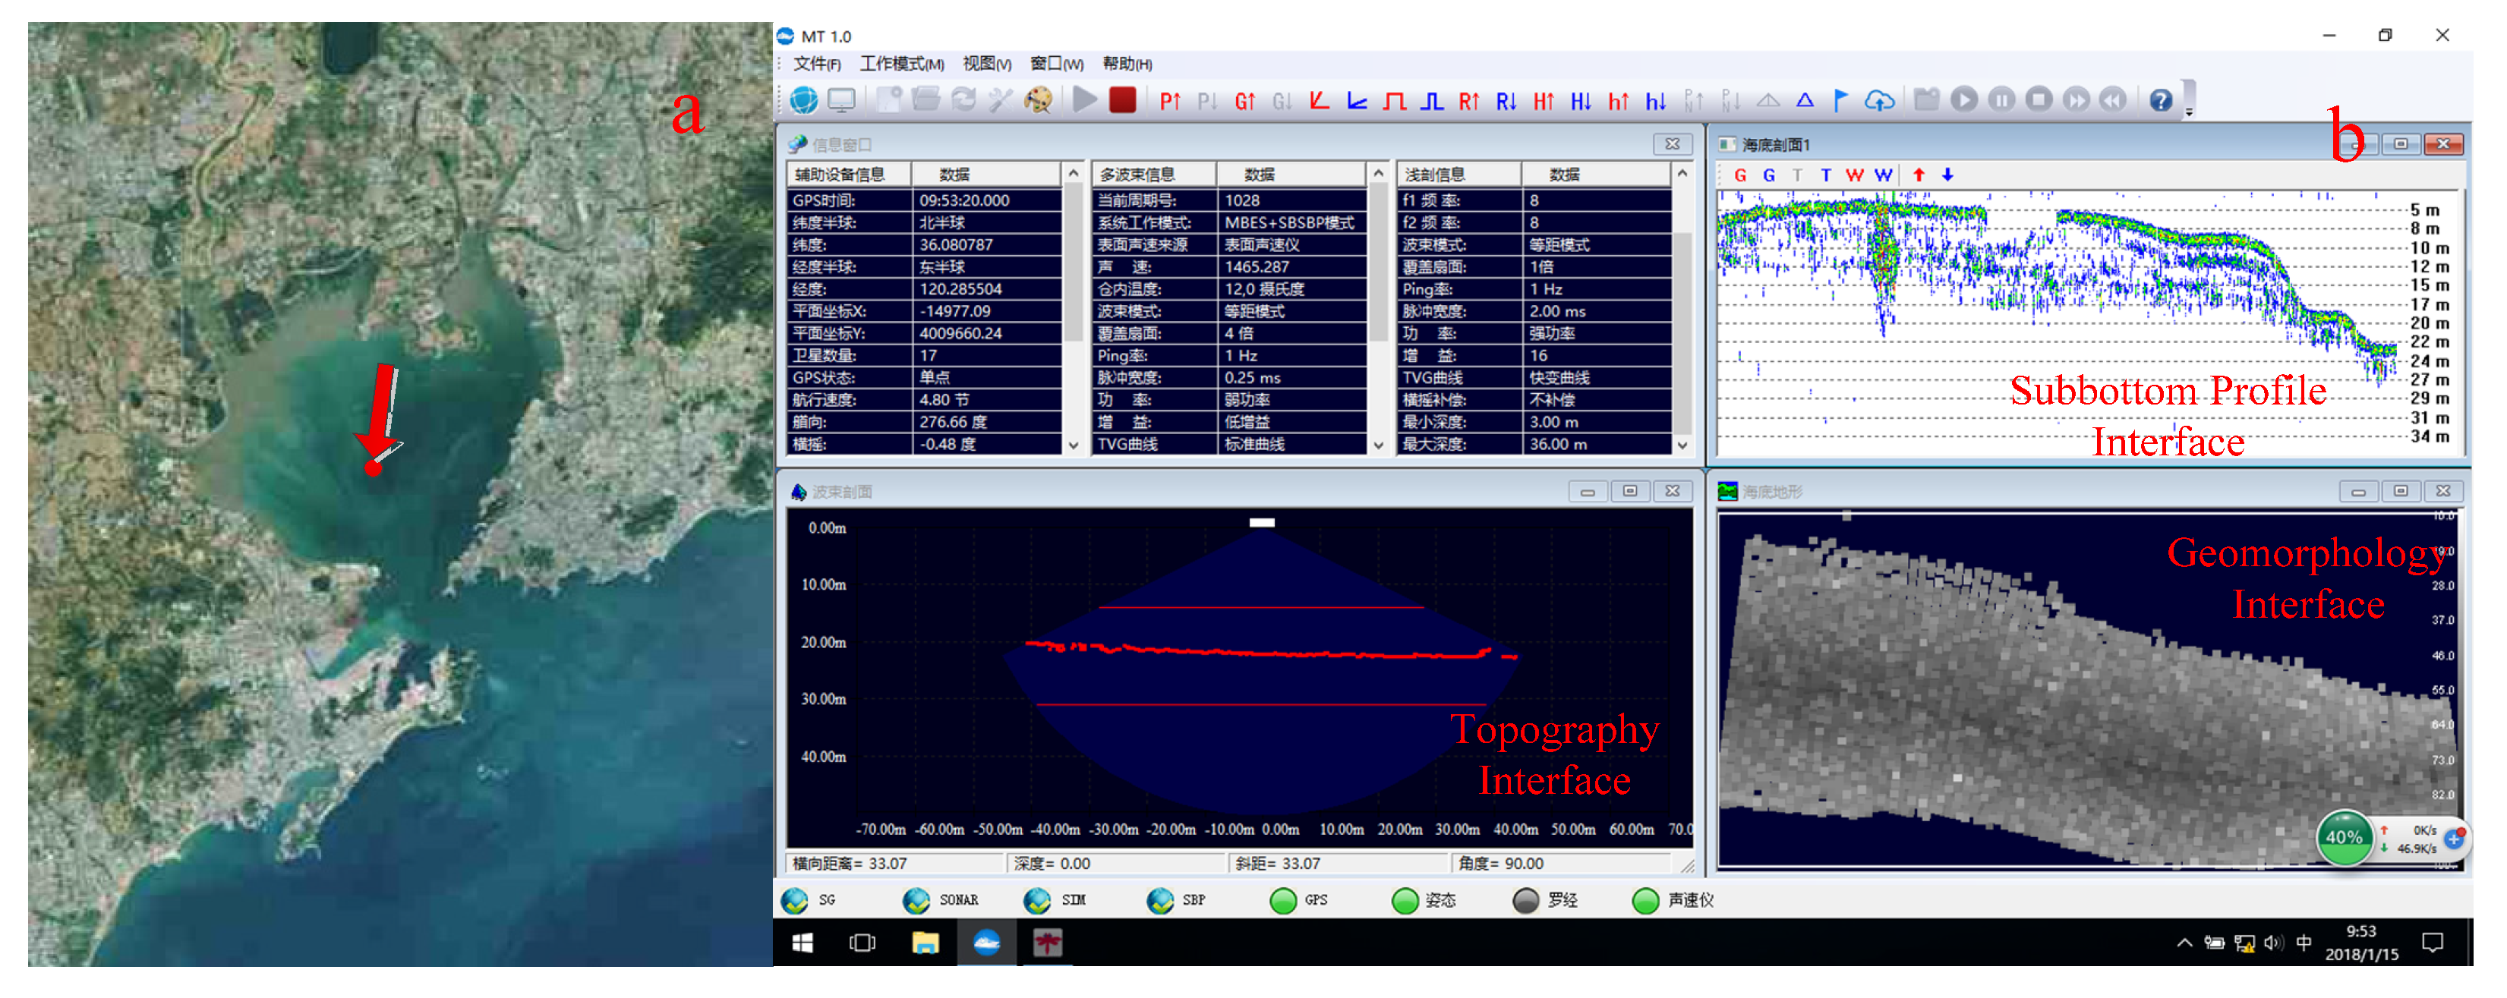Click the P↑ ping increase toolbar icon
Screen dimensions: 2507x998
point(1170,99)
